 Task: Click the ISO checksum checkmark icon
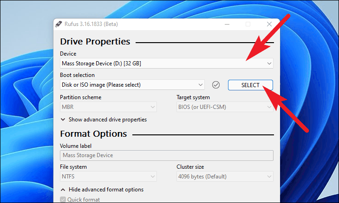(216, 85)
